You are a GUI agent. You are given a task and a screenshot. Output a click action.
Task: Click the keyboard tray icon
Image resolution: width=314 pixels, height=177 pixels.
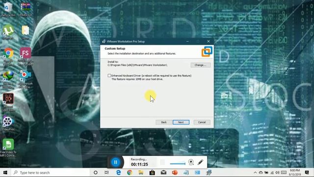point(284,173)
